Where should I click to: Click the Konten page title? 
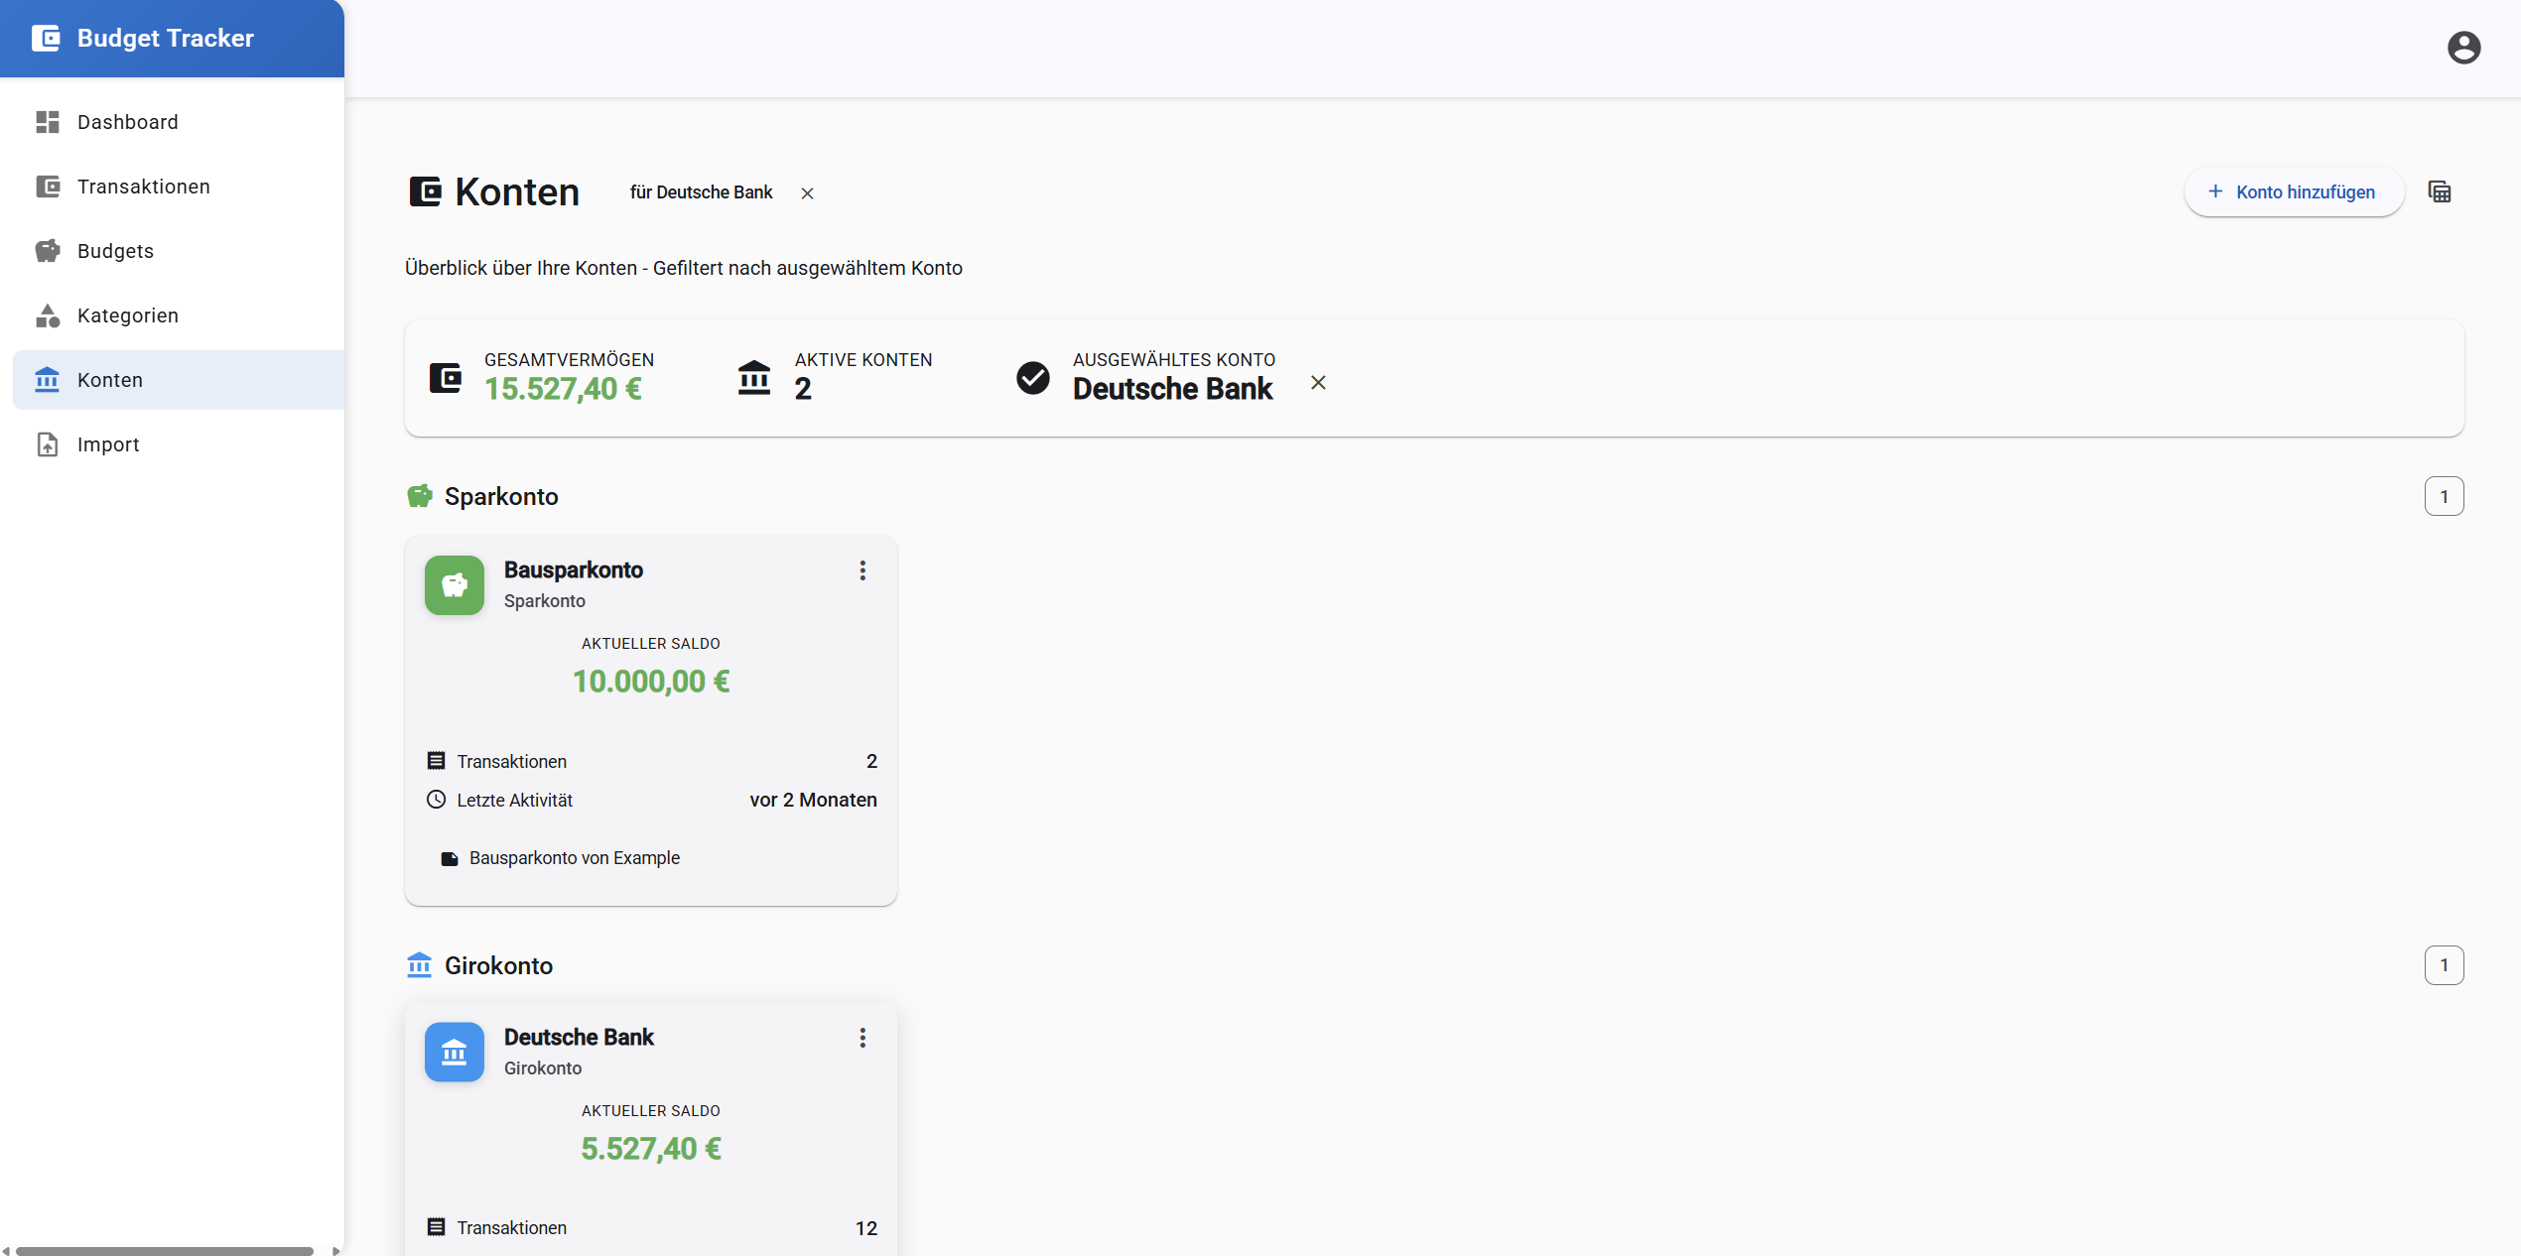click(x=517, y=192)
